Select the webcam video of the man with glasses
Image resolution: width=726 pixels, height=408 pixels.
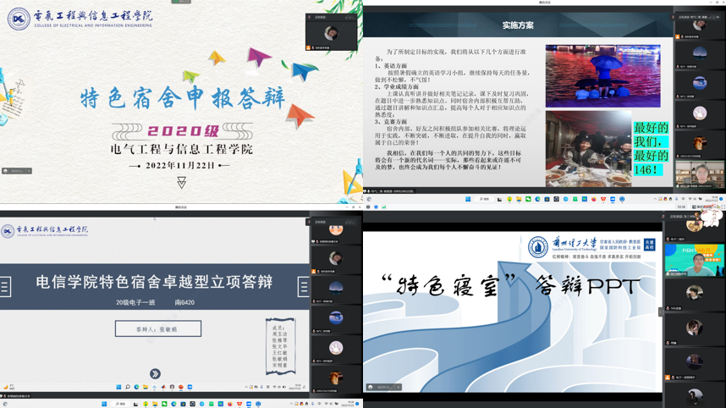[699, 174]
